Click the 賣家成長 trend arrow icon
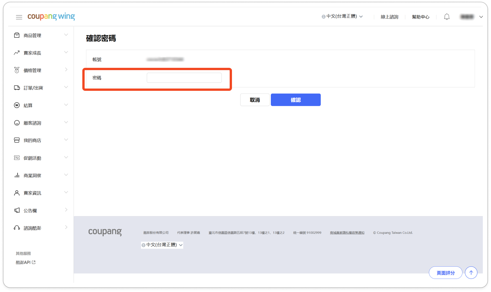Screen dimensions: 491x292 (17, 53)
